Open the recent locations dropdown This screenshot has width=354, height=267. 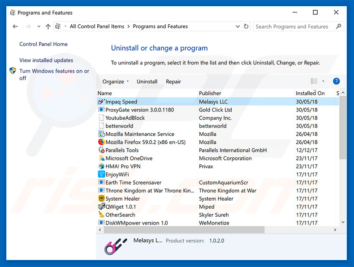pyautogui.click(x=39, y=26)
